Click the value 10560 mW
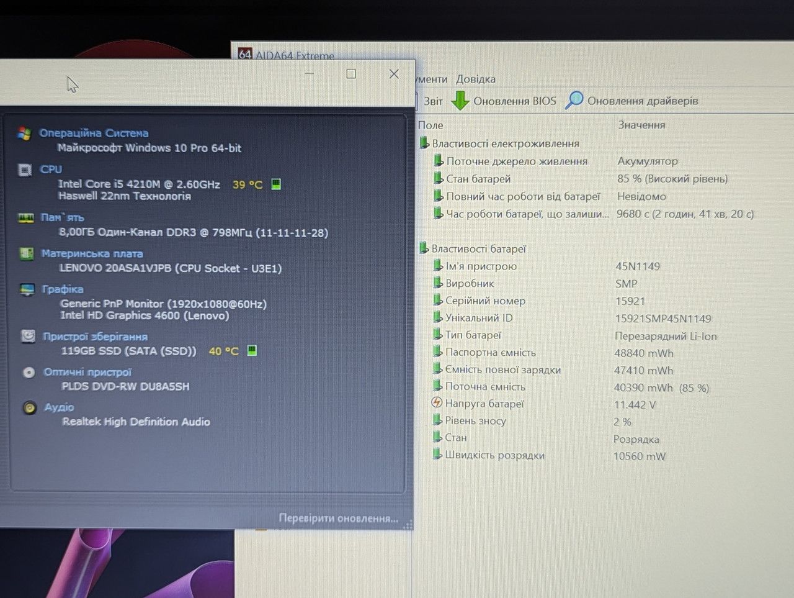Viewport: 794px width, 598px height. 639,456
